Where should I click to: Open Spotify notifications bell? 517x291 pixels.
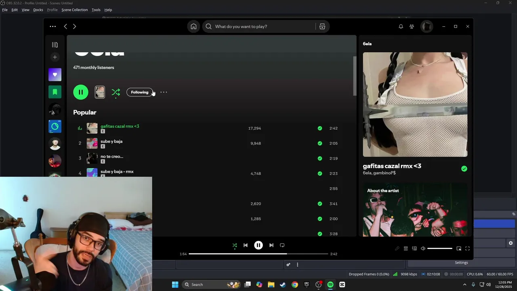click(401, 26)
